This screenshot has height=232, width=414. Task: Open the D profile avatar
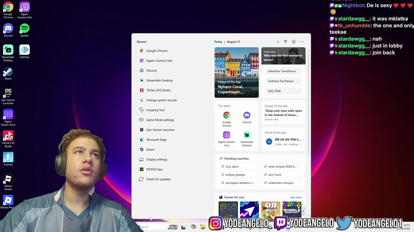point(294,42)
